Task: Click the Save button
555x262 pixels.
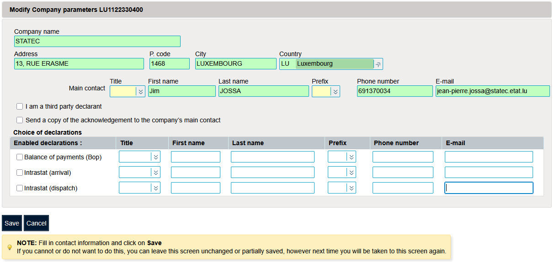Action: point(12,223)
